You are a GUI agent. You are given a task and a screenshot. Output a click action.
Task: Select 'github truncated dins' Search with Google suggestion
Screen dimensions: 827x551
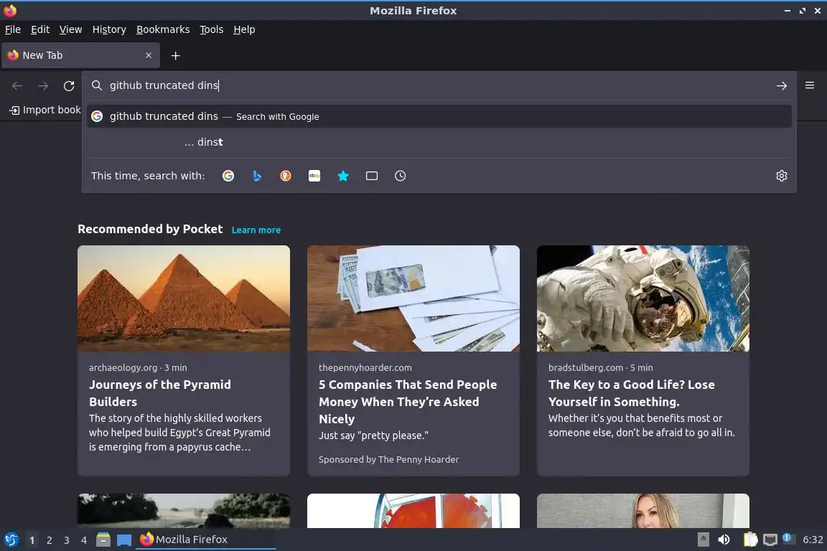[x=439, y=116]
